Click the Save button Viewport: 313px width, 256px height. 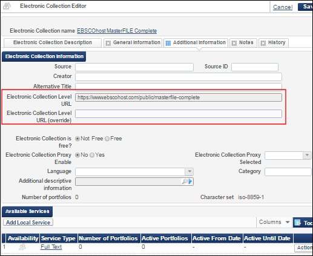306,7
